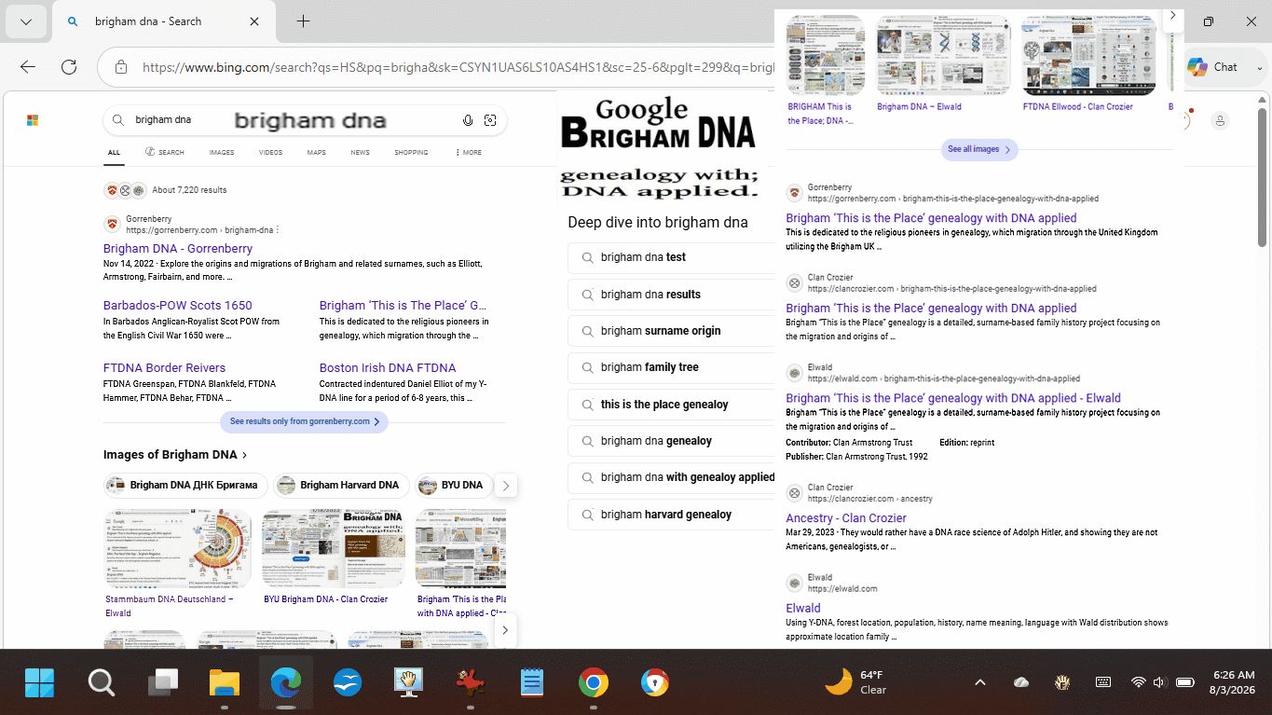
Task: Open 'FTDNA Border Reivers' sublink
Action: [165, 368]
